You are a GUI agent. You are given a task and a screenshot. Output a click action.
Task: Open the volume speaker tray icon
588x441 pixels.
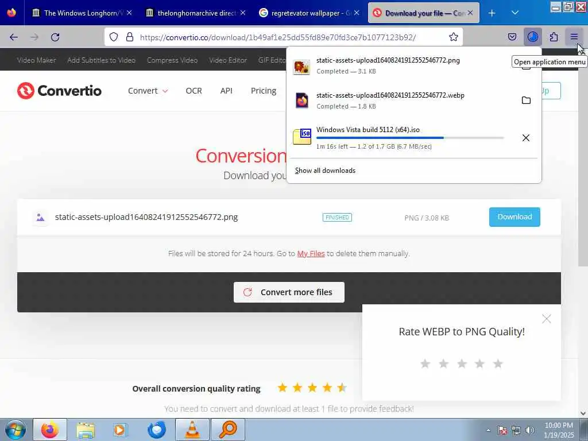click(530, 430)
